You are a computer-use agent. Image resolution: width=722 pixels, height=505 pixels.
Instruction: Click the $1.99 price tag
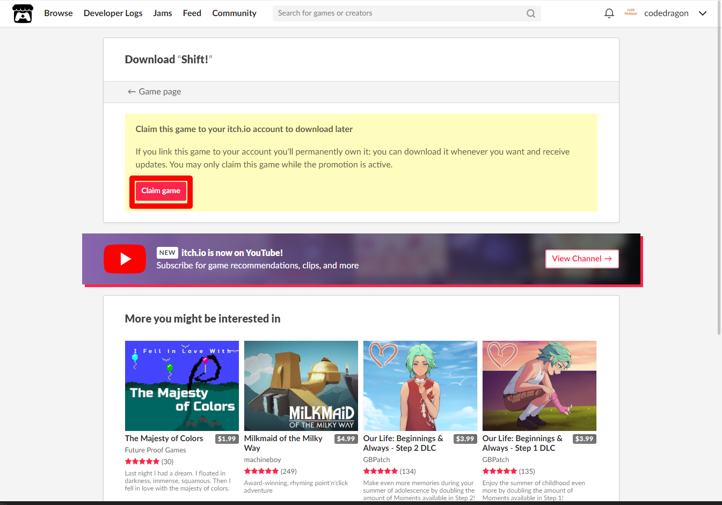[227, 439]
